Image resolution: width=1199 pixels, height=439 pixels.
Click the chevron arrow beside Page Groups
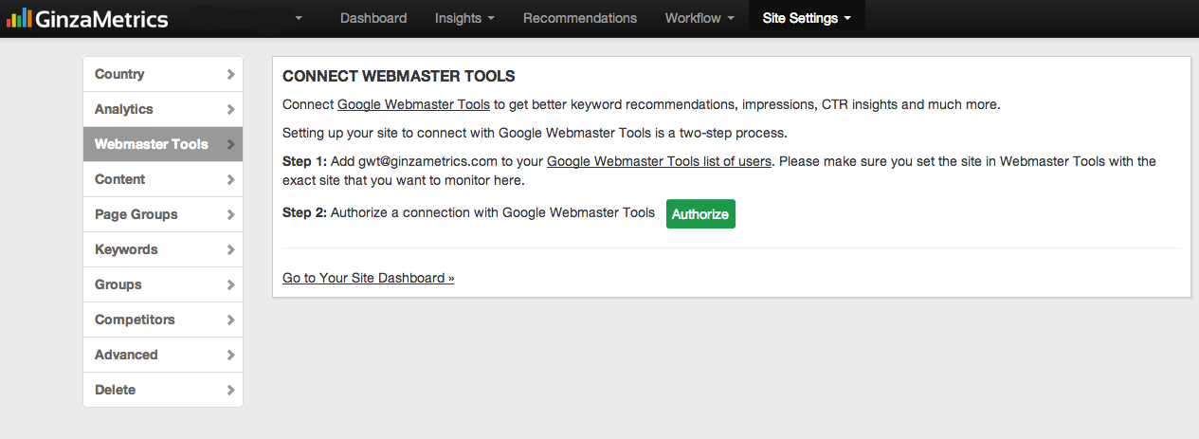coord(230,214)
